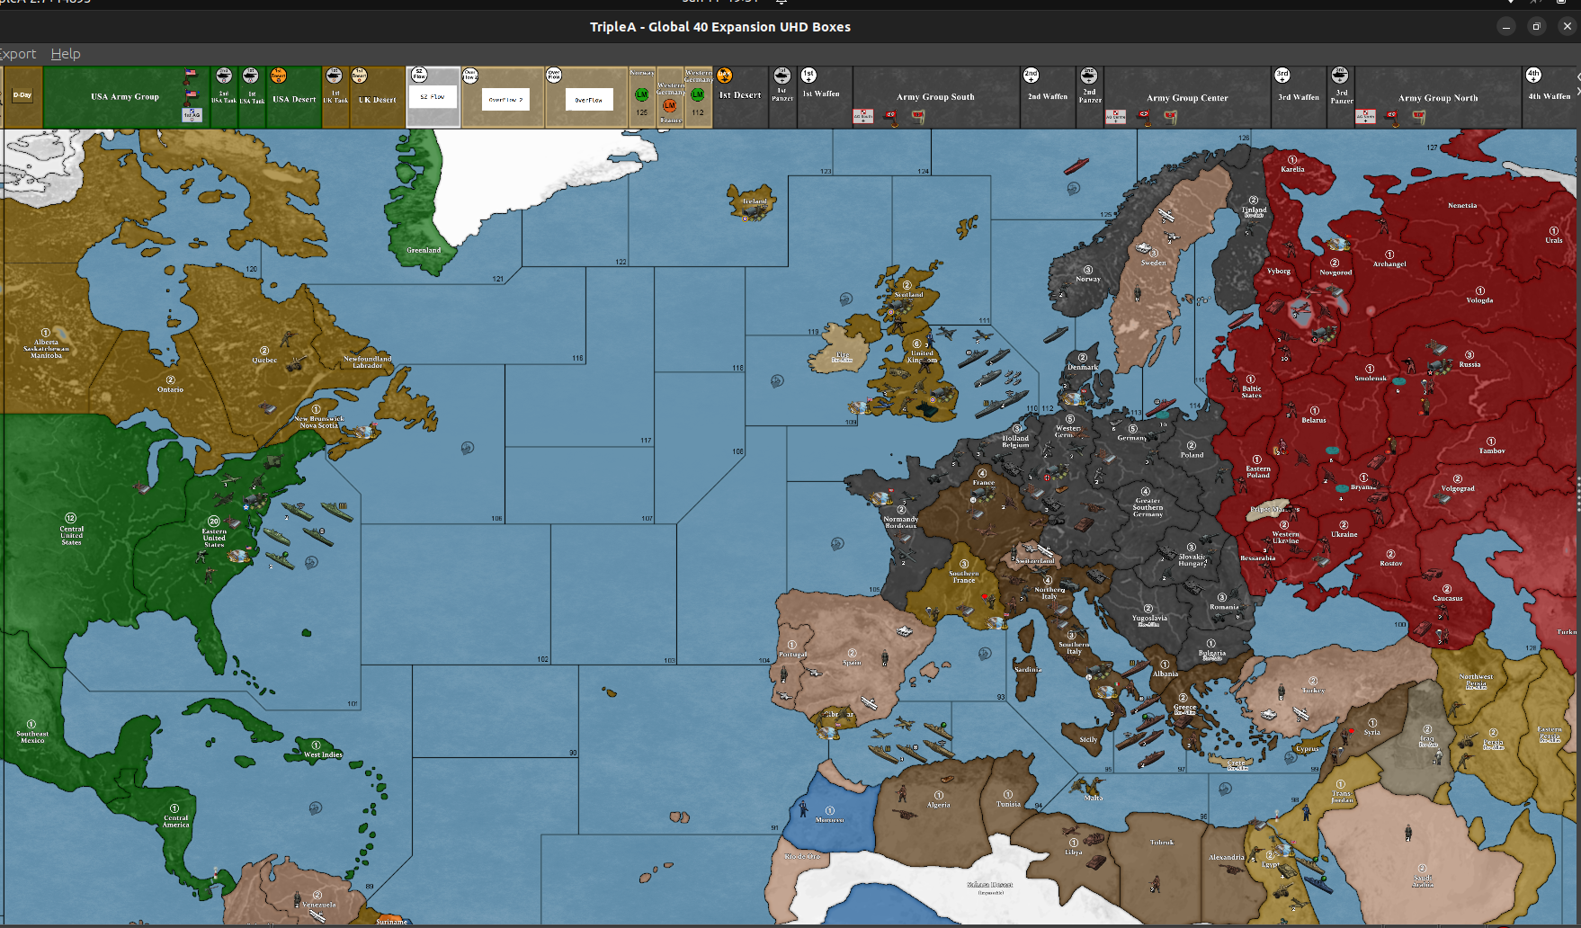The width and height of the screenshot is (1581, 928).
Task: Select the Archangel territory label
Action: pos(1389,264)
